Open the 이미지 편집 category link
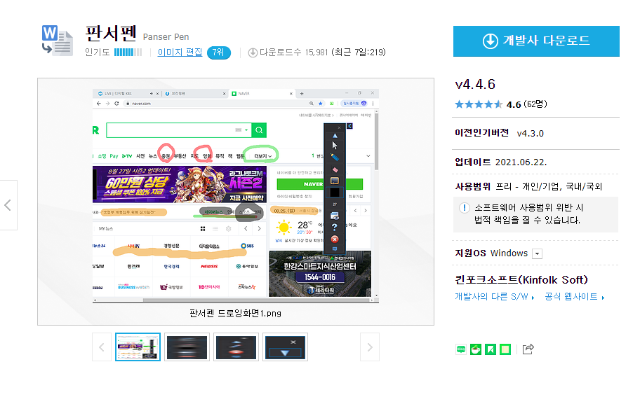640x397 pixels. [x=180, y=52]
